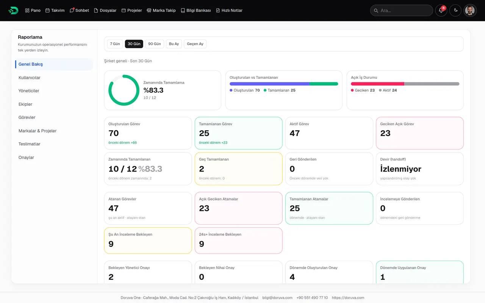Open notifications bell with 8 badge
This screenshot has height=303, width=485.
click(x=441, y=10)
